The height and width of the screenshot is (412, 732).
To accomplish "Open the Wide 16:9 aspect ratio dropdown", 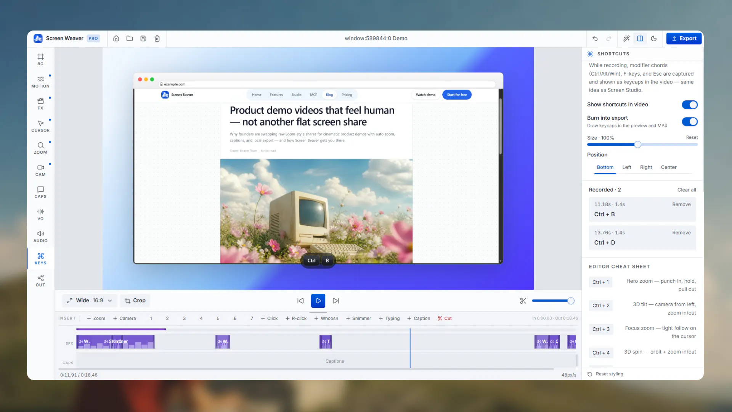I will (x=90, y=301).
